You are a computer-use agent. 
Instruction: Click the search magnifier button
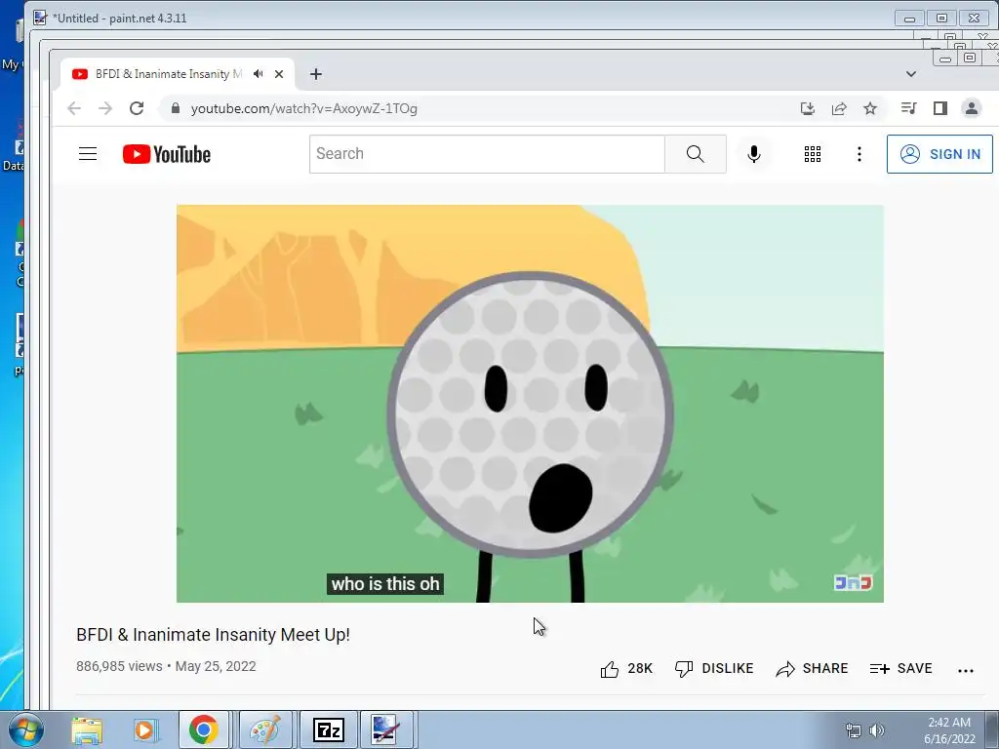pyautogui.click(x=695, y=154)
